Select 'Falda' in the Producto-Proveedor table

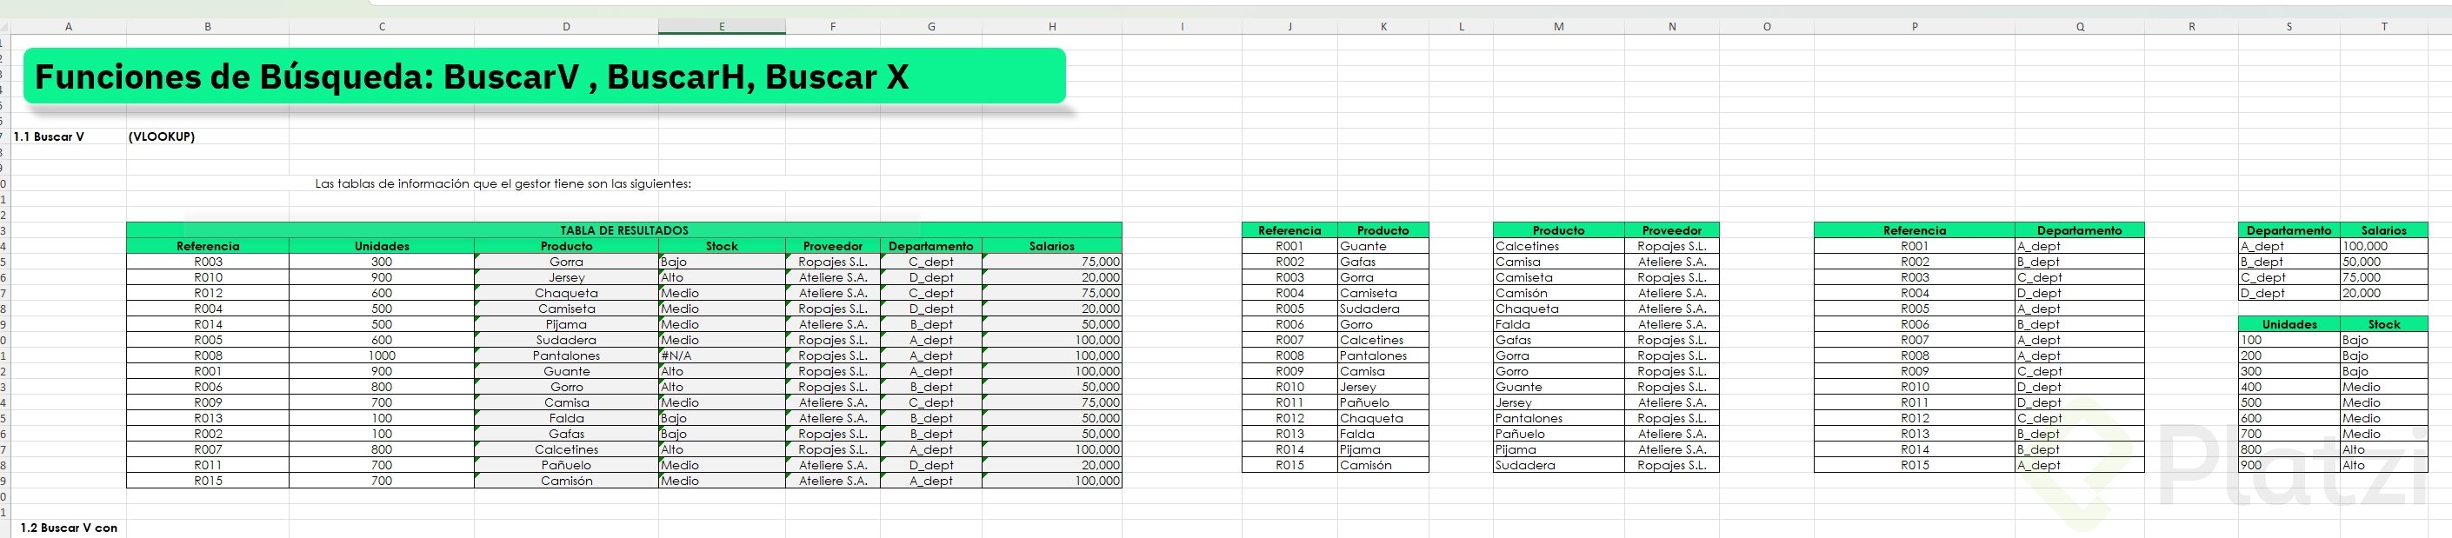1558,325
